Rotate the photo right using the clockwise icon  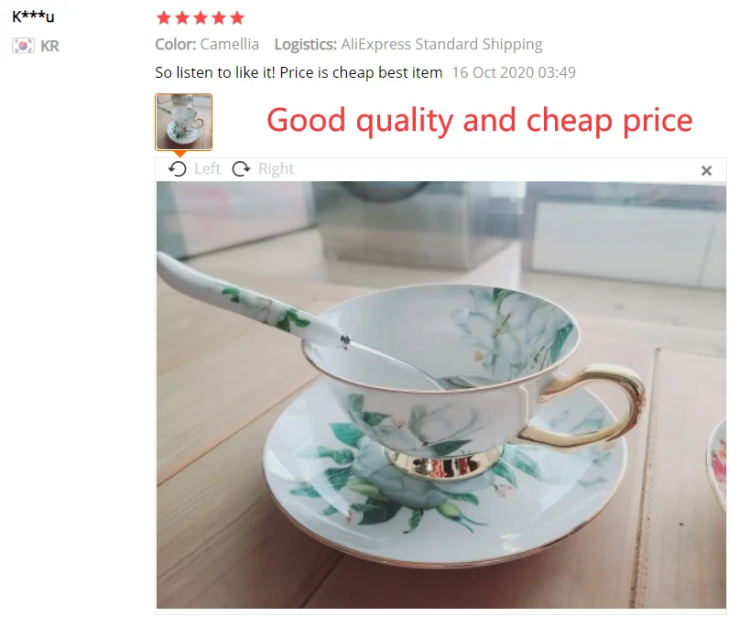[x=241, y=168]
